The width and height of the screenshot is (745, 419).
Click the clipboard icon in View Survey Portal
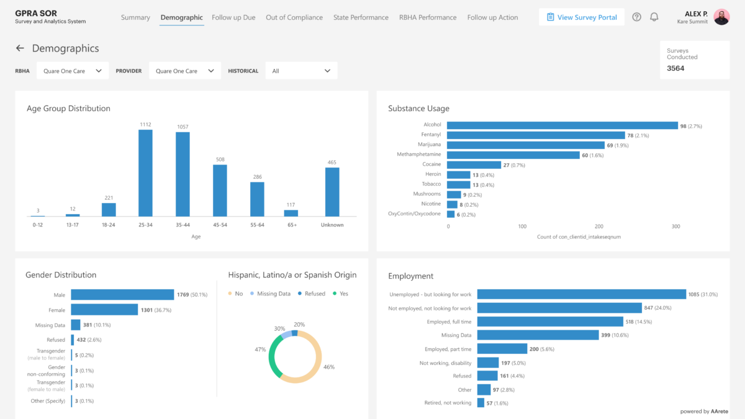click(550, 17)
